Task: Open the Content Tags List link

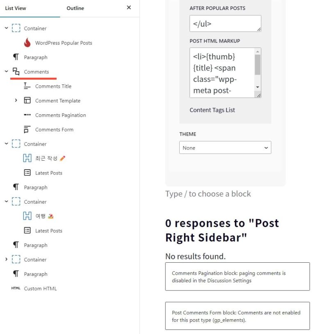Action: pos(212,110)
